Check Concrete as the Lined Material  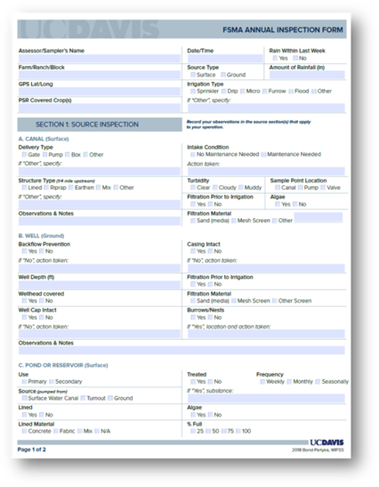[24, 431]
